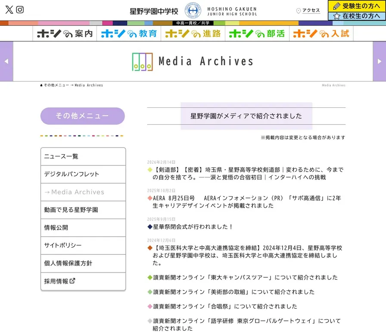Open the AERA 8月25日号 article link
This screenshot has width=386, height=332.
tap(246, 202)
